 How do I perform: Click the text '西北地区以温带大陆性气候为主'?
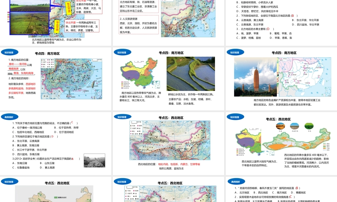point(259,161)
